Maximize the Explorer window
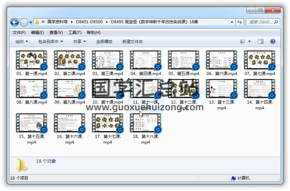Viewport: 290px width, 191px height. click(260, 10)
